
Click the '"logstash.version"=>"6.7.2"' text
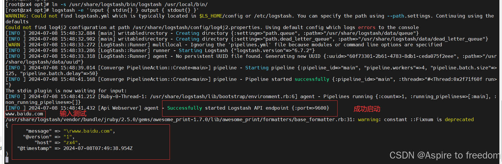273,50
